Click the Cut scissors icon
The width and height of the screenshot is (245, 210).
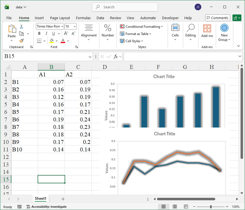coord(21,27)
